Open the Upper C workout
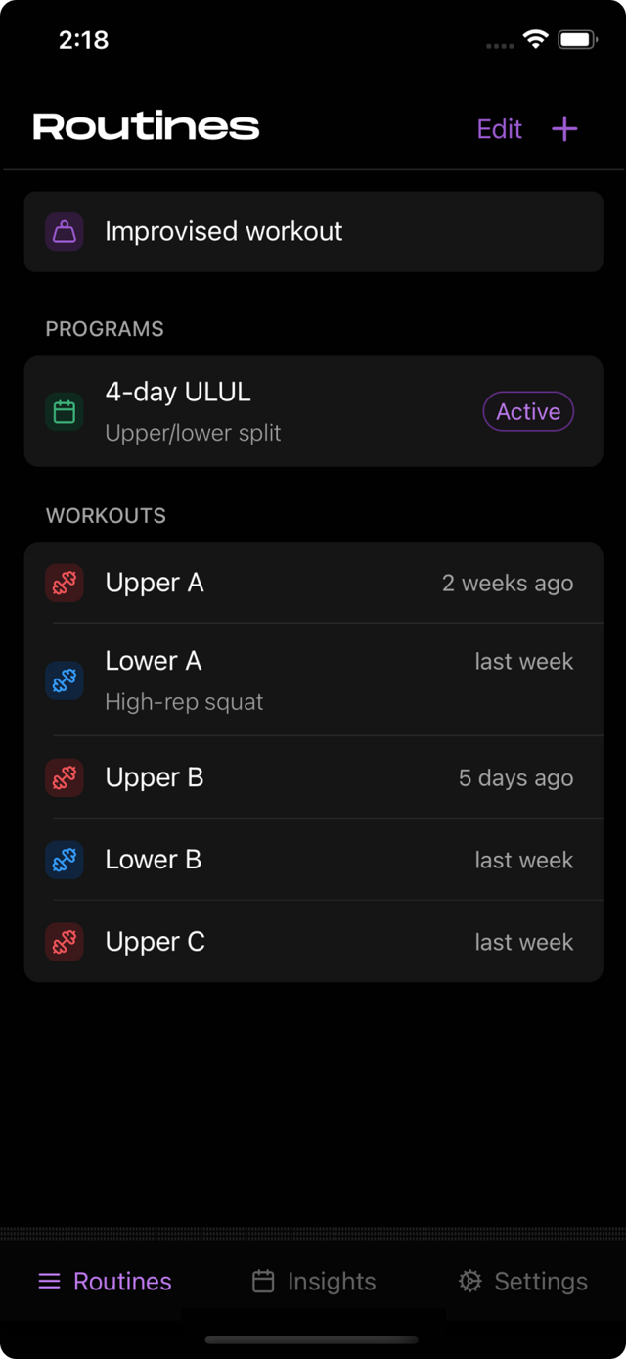 coord(293,942)
